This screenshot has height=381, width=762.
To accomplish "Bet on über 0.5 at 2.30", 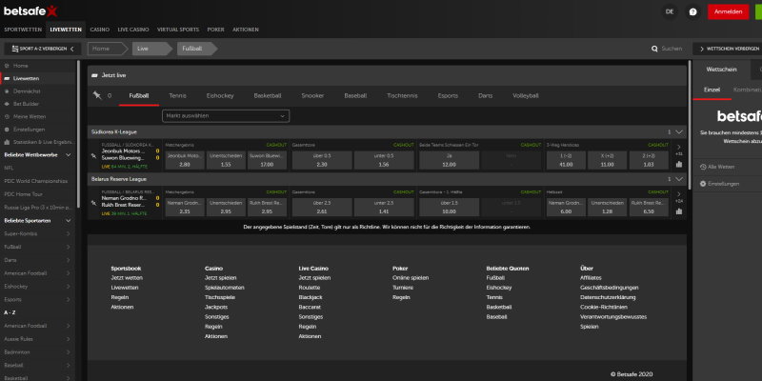I will pyautogui.click(x=321, y=160).
